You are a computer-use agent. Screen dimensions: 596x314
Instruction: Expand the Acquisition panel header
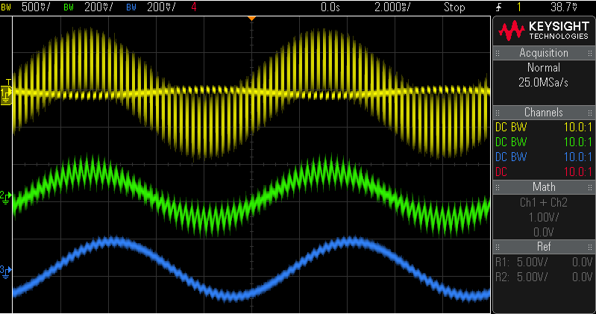[x=544, y=53]
